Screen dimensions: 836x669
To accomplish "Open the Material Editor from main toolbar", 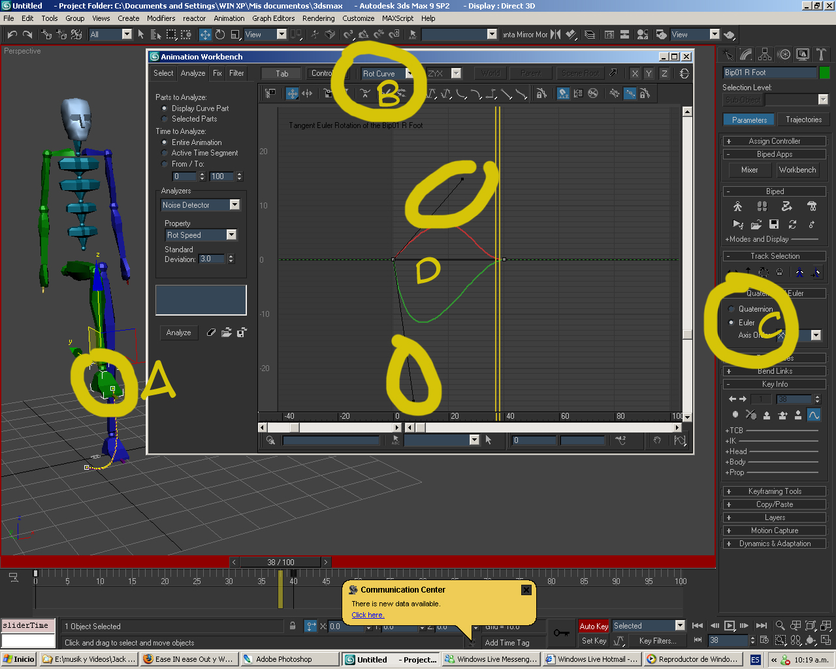I will pyautogui.click(x=661, y=35).
